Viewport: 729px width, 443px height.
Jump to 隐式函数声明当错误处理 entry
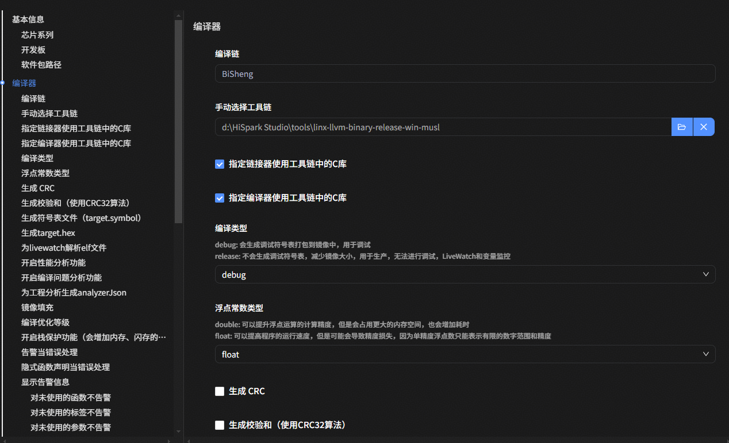coord(66,367)
